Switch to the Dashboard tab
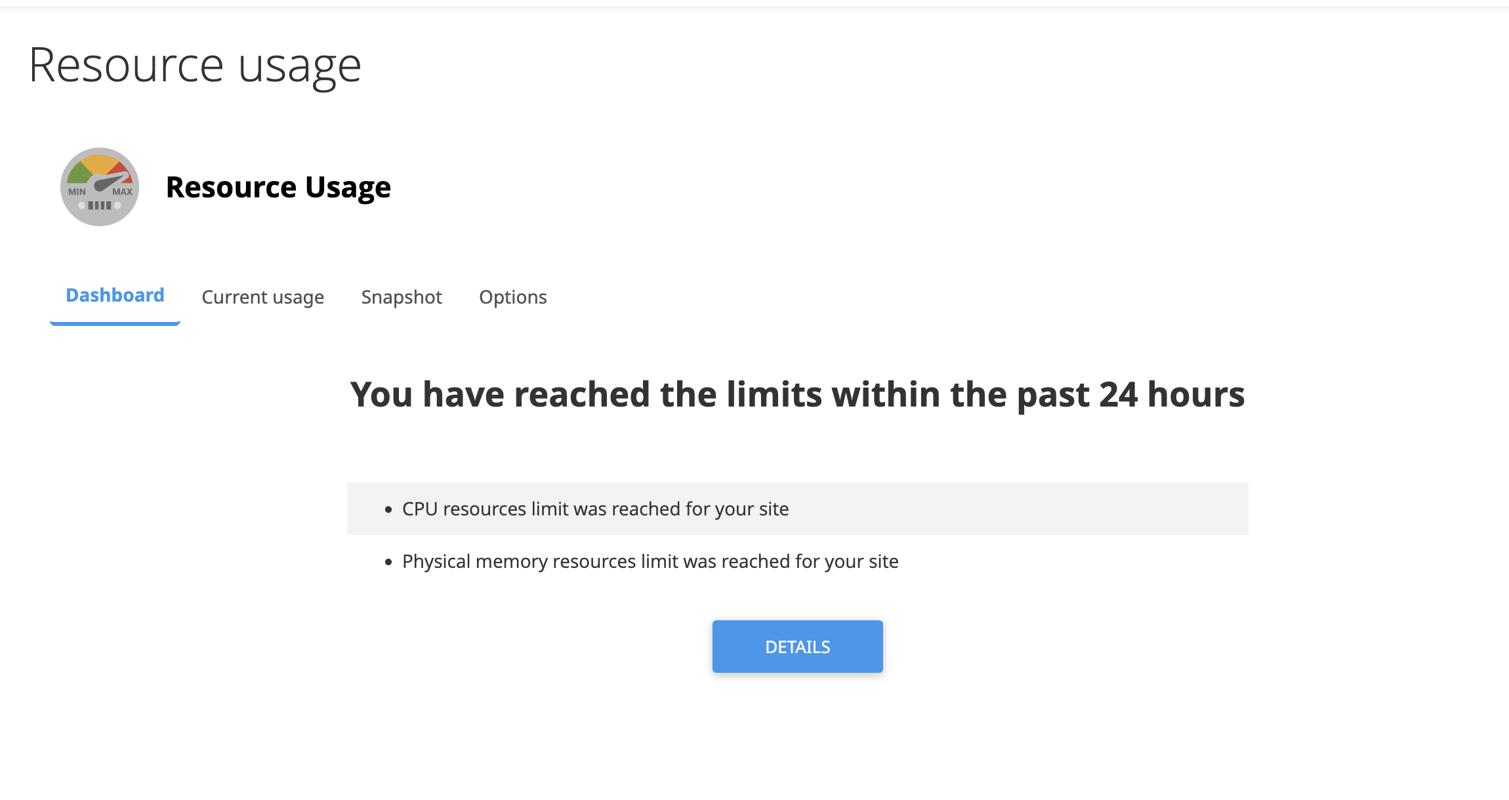 115,296
